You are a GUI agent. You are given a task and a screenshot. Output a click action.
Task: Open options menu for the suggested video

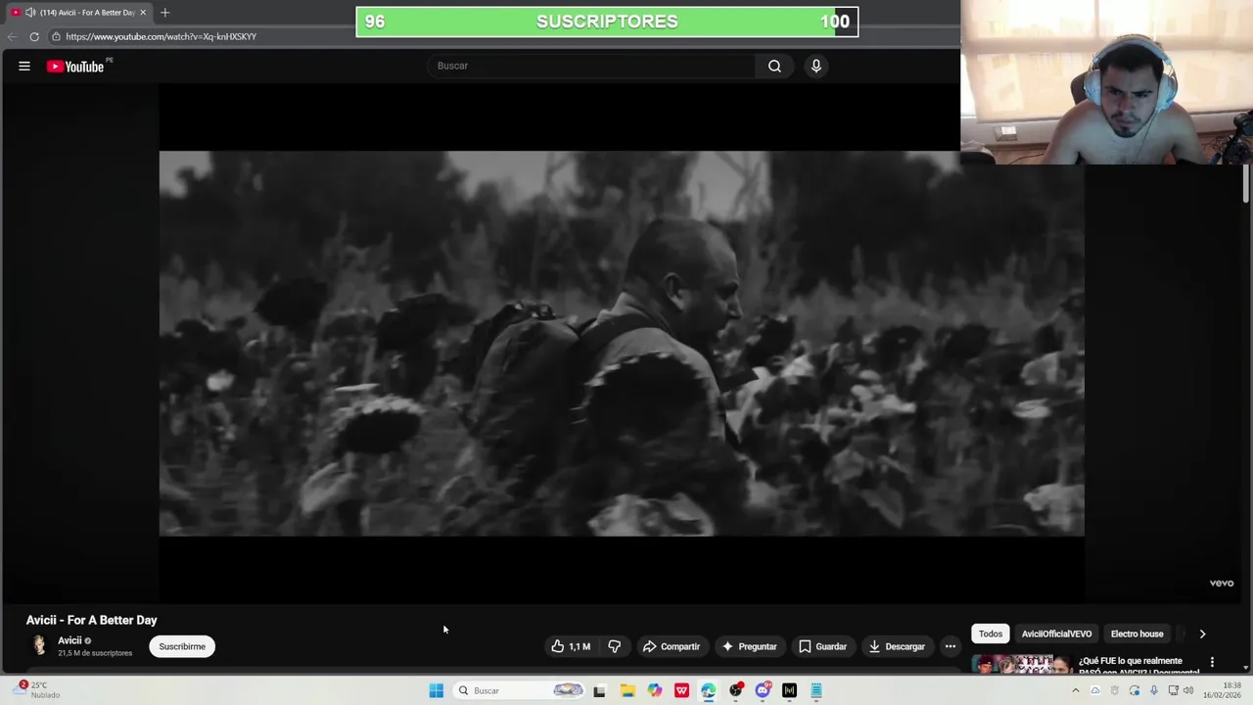click(x=1212, y=662)
